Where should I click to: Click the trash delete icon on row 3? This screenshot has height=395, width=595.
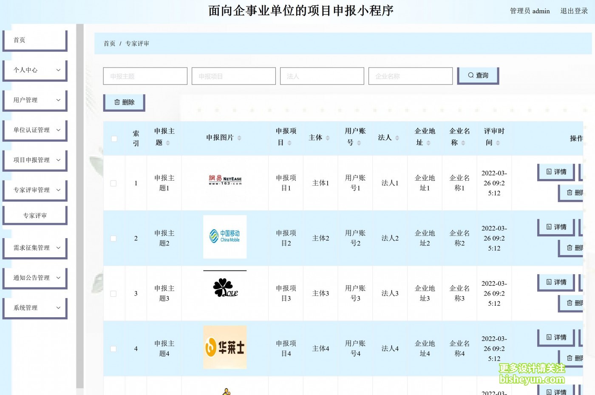point(570,303)
